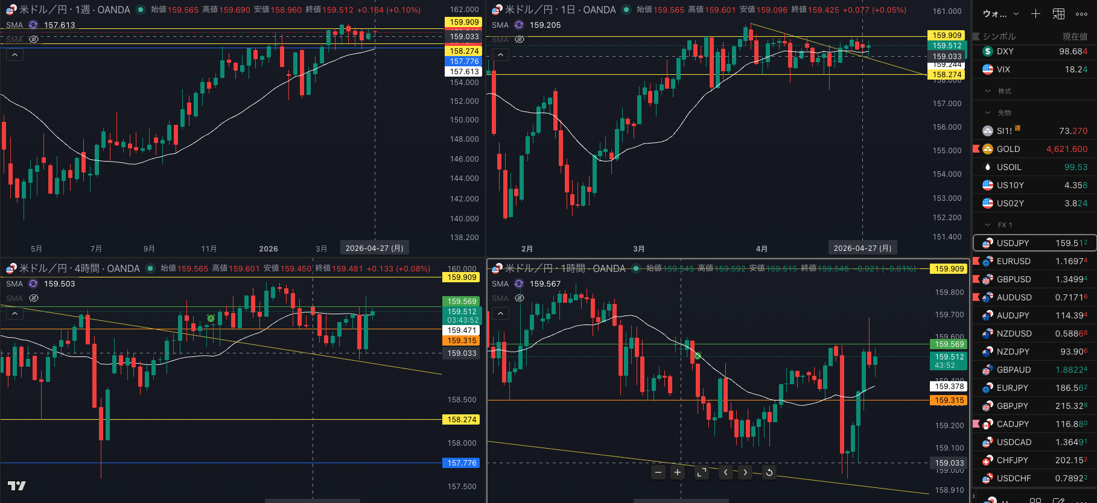Collapse the 株式 watchlist section

[x=988, y=91]
